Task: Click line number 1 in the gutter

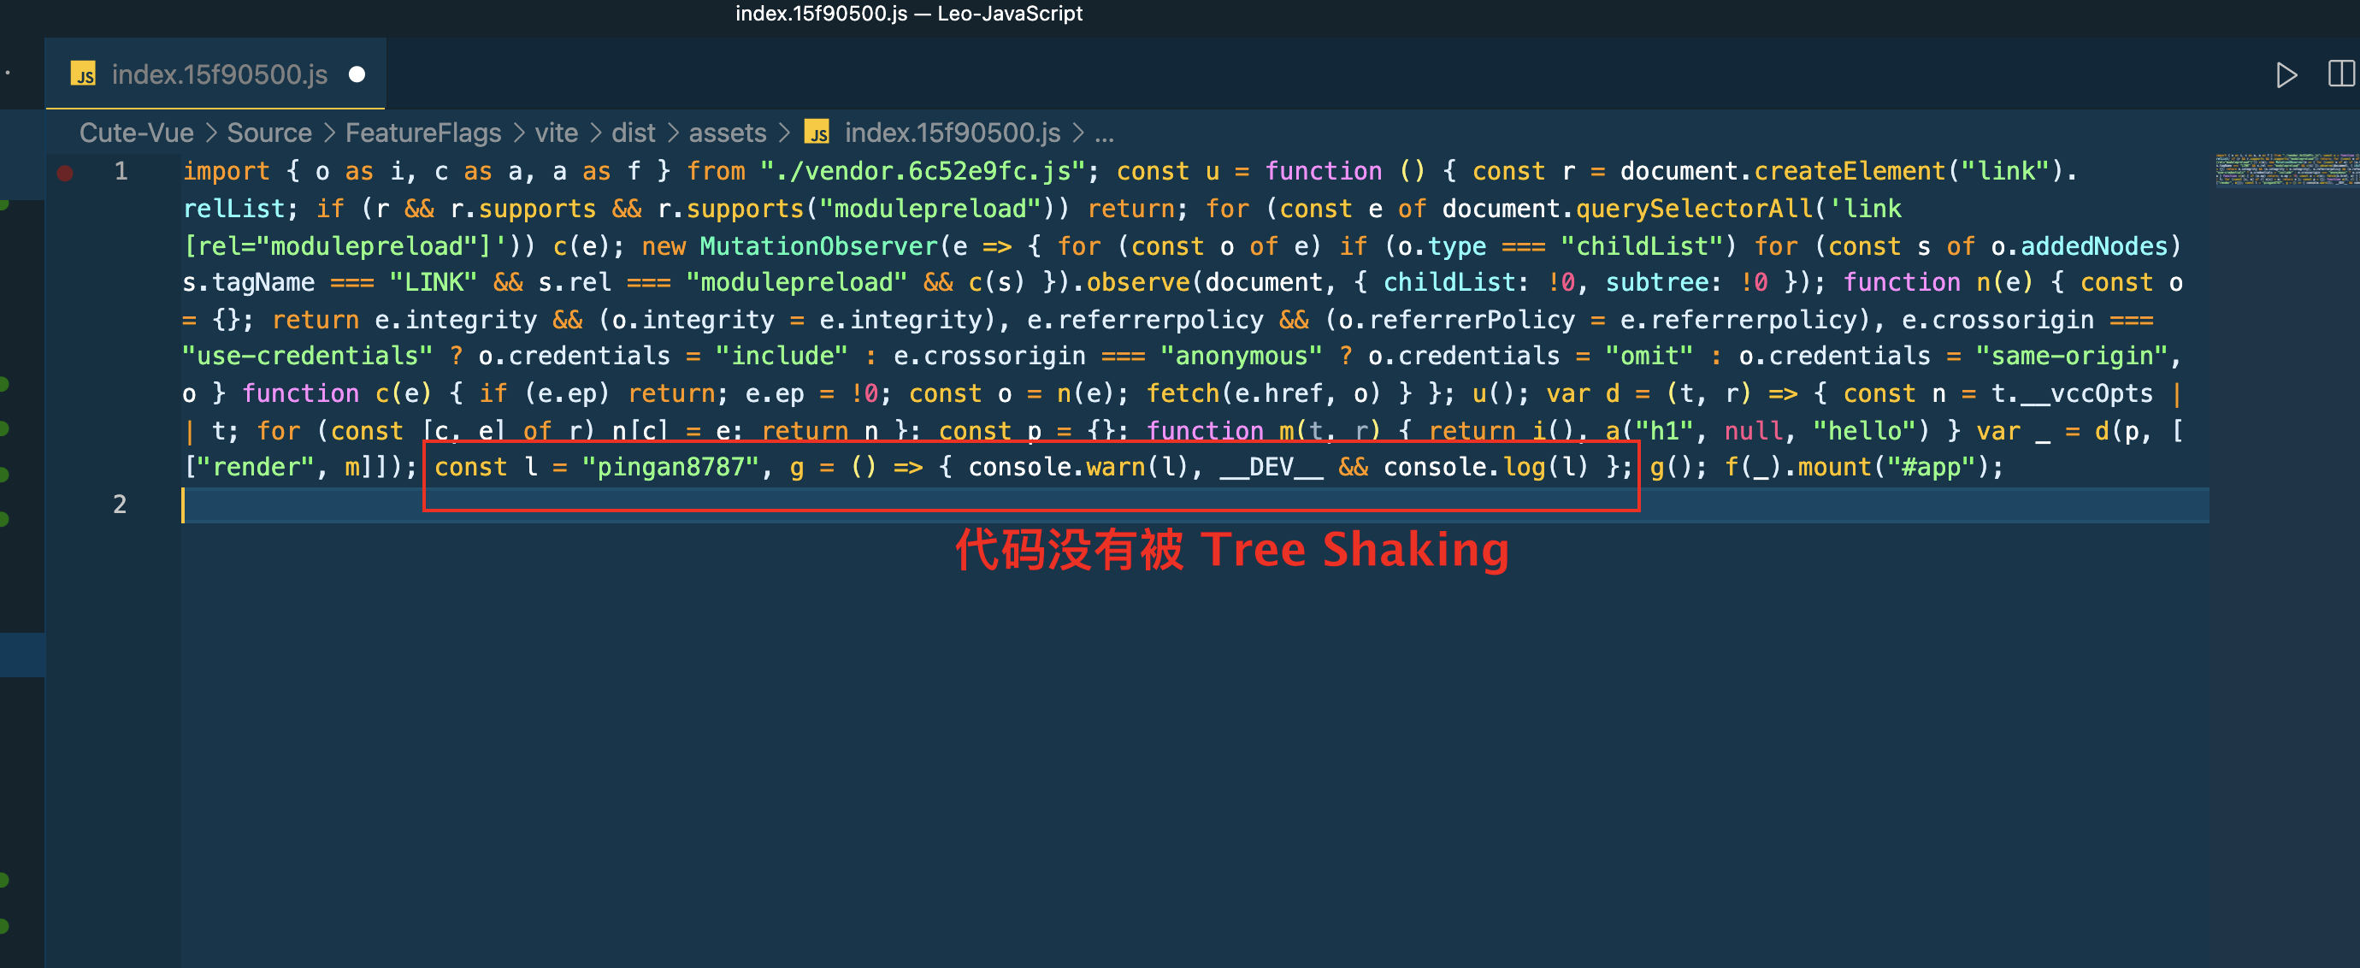Action: (121, 171)
